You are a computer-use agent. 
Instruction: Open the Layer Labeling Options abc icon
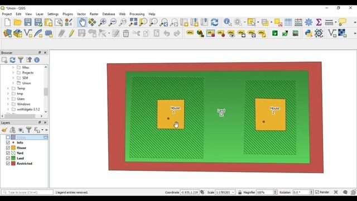(x=190, y=33)
